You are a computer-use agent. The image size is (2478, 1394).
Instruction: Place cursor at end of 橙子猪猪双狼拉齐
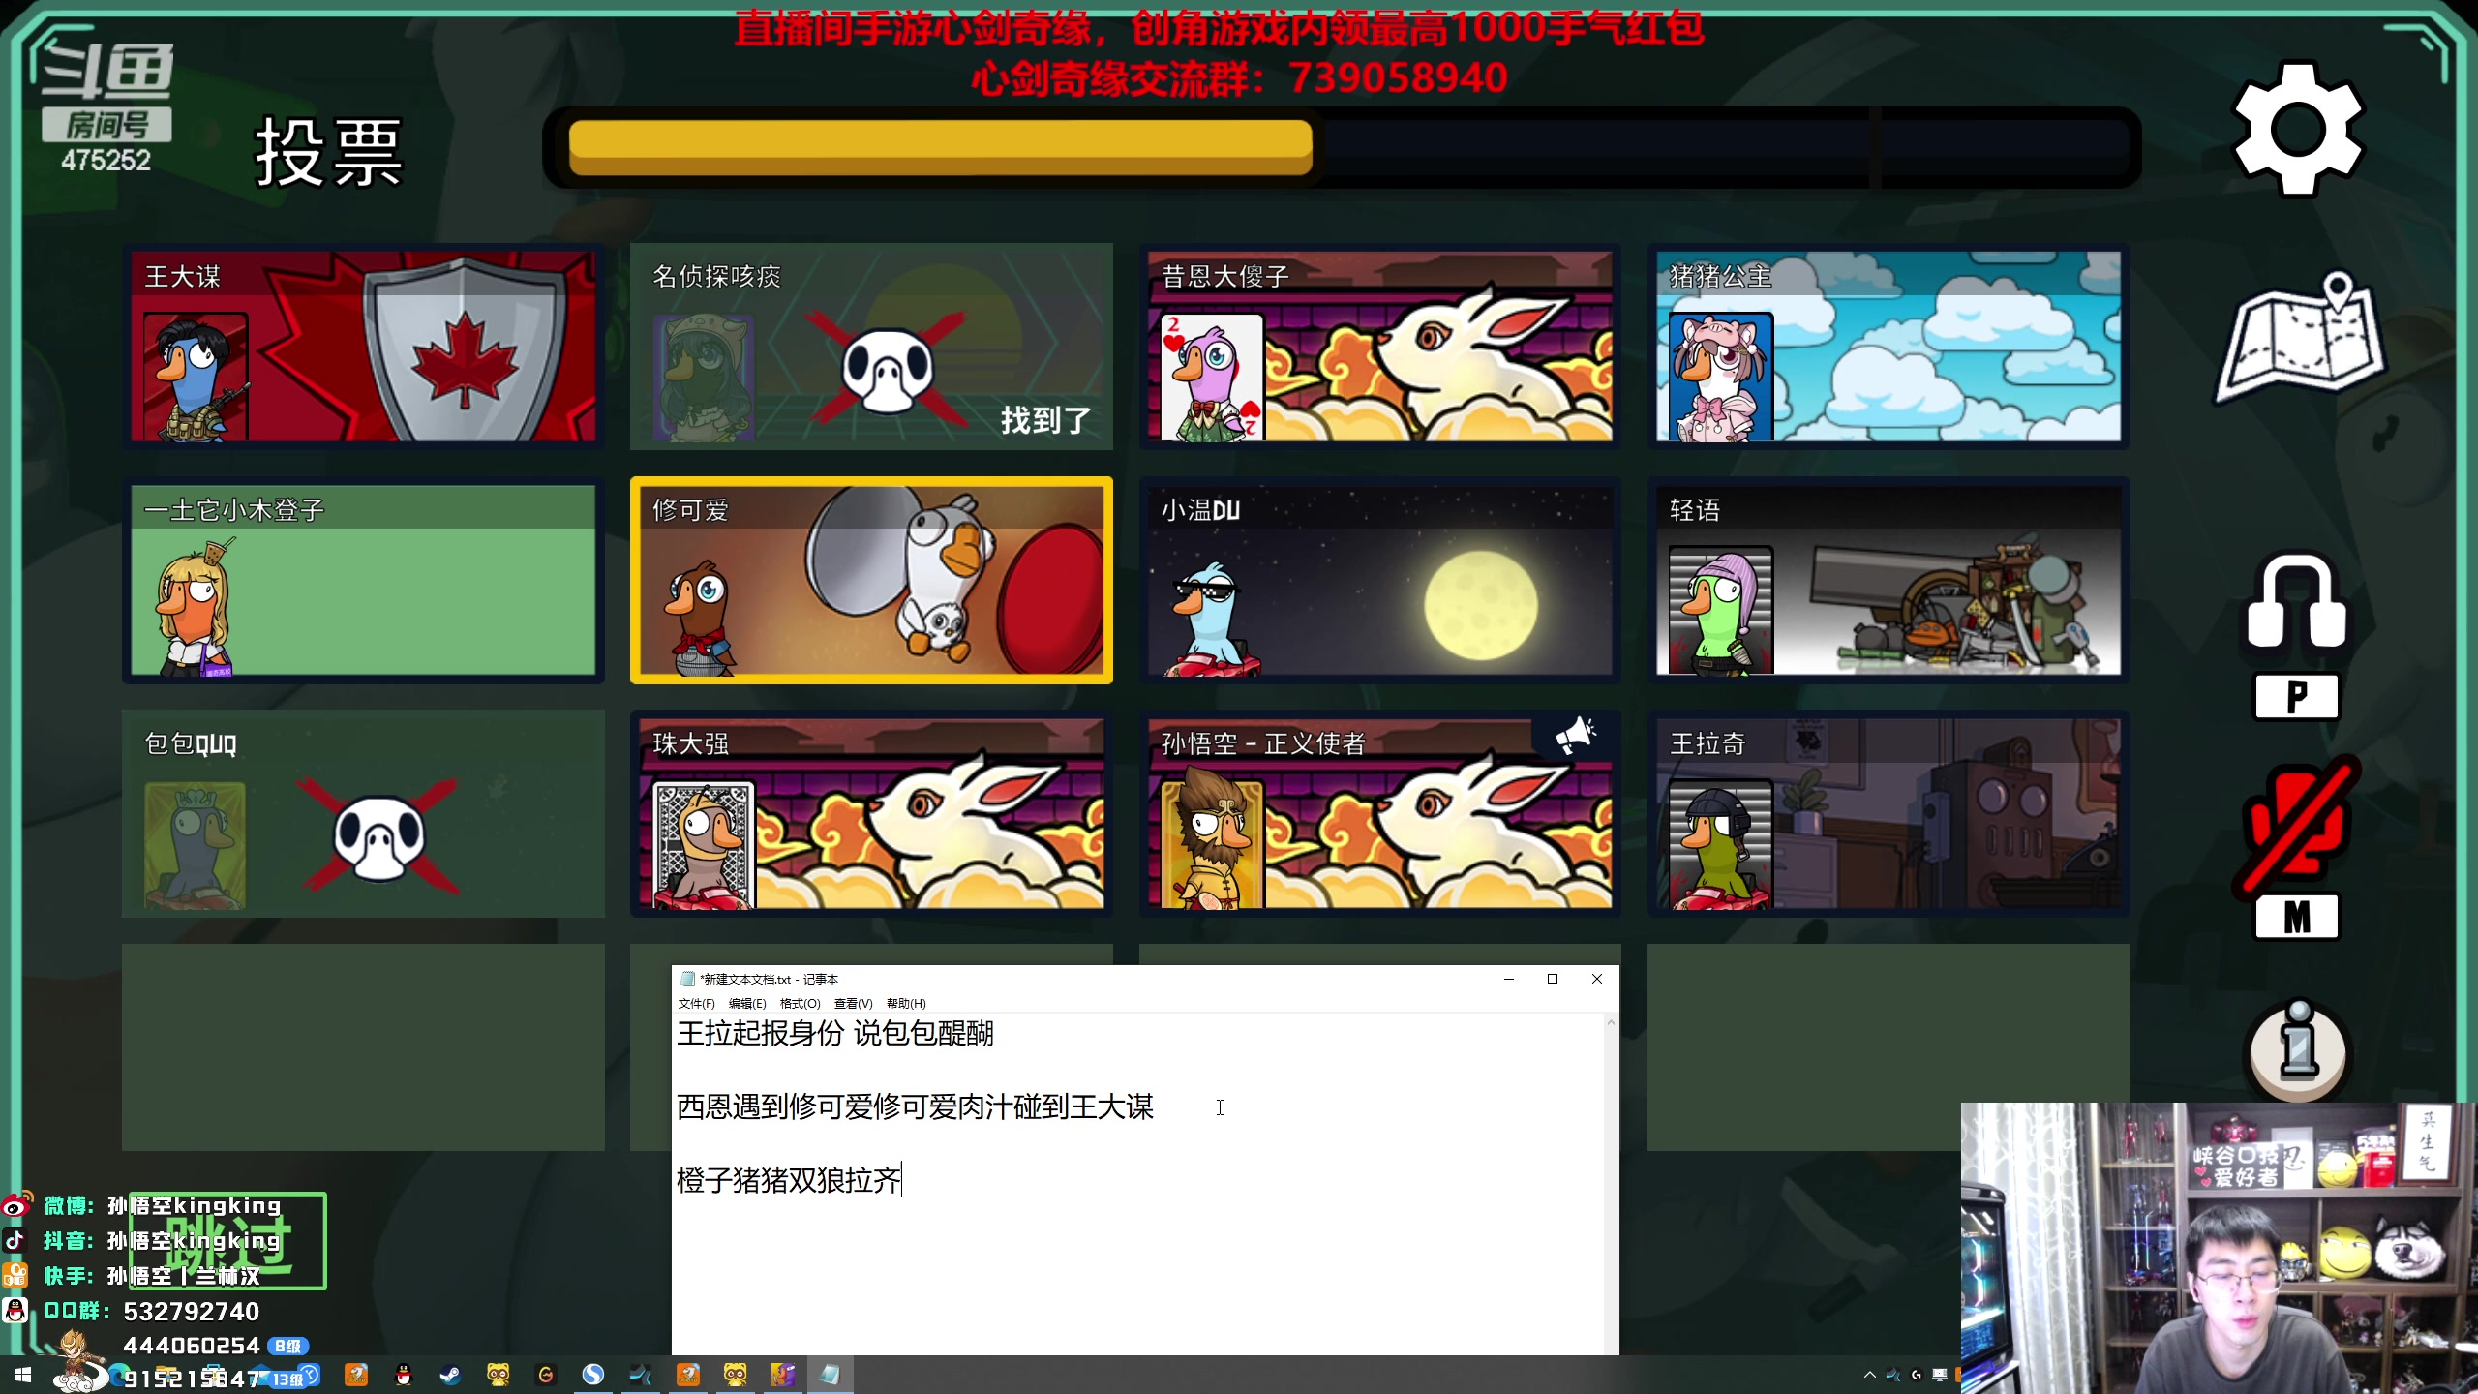(902, 1180)
